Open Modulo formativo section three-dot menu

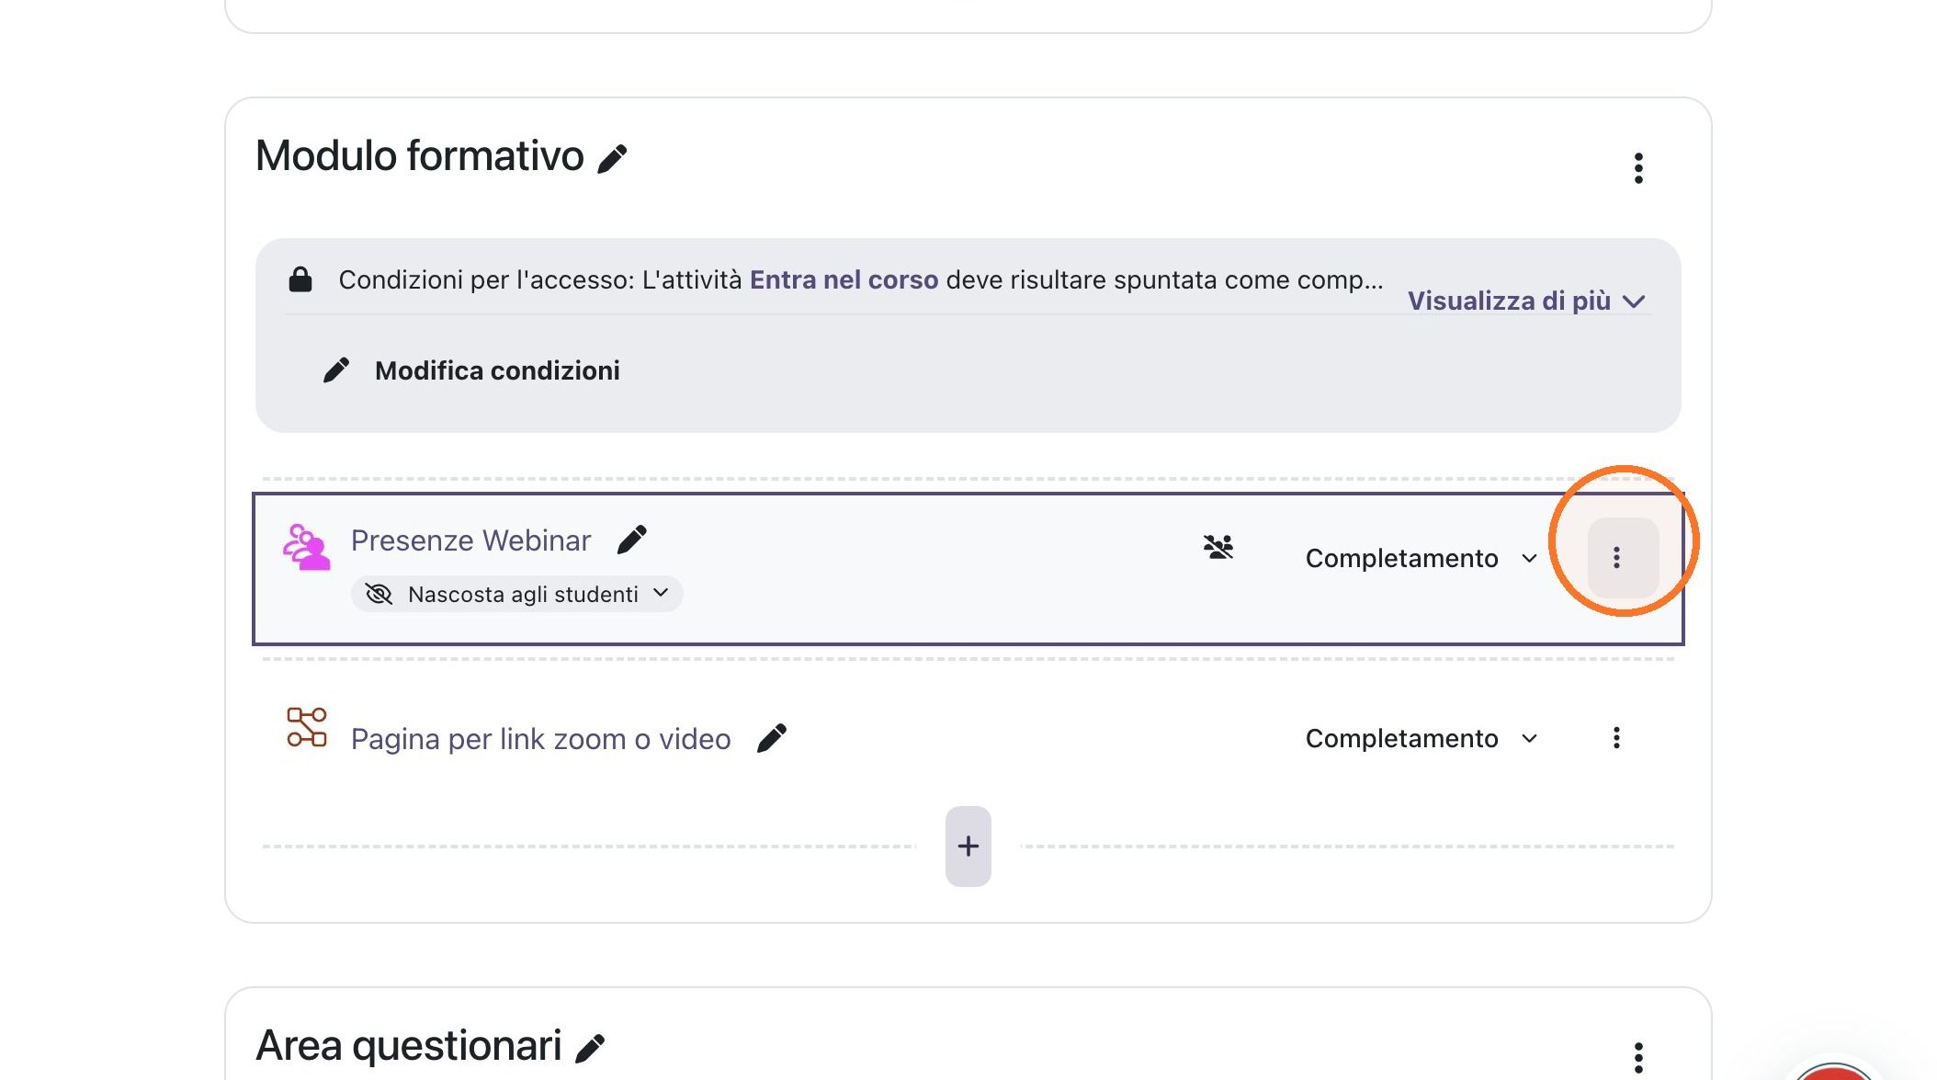pos(1638,168)
